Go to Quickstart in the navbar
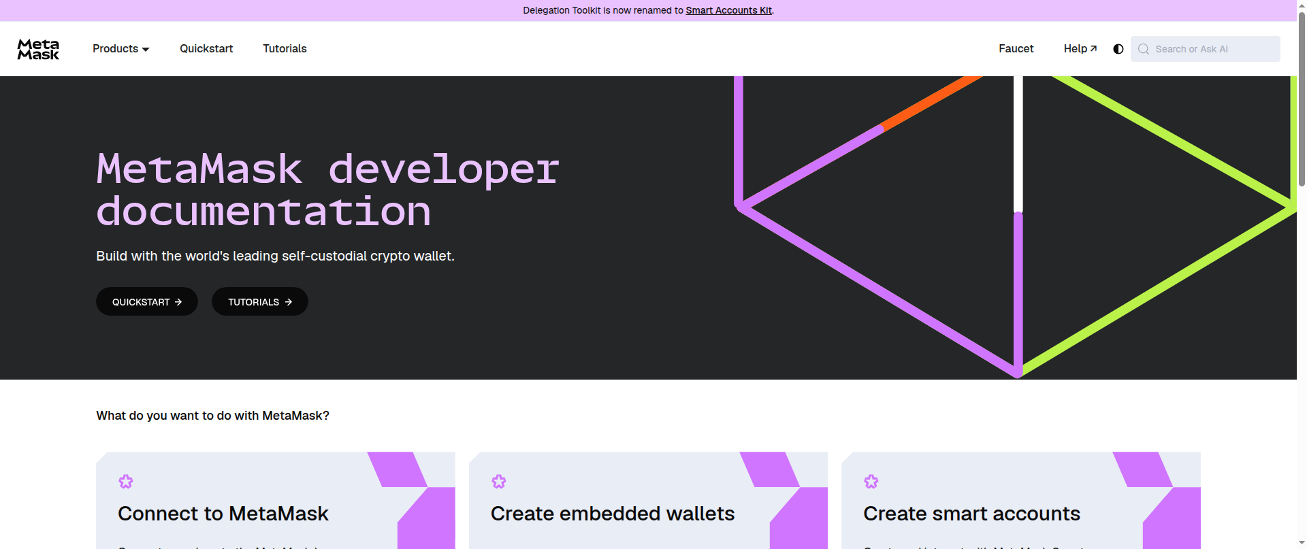 (x=206, y=49)
